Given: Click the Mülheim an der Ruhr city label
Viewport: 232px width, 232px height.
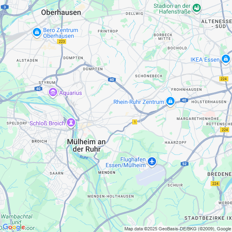Looking at the screenshot, I should pyautogui.click(x=86, y=145).
